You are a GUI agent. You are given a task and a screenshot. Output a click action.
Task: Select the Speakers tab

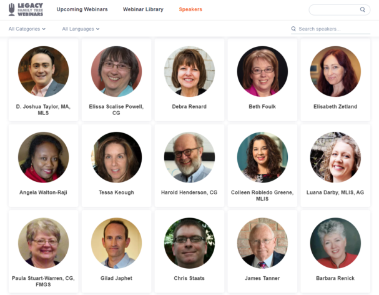click(x=190, y=9)
